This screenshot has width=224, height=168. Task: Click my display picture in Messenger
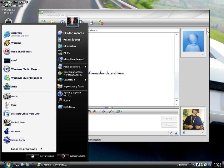click(x=193, y=119)
